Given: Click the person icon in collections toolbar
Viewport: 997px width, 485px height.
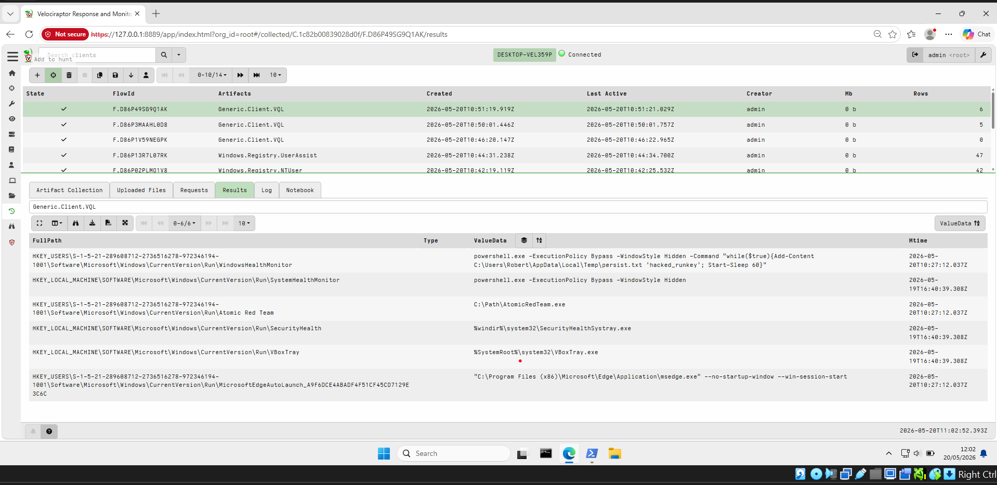Looking at the screenshot, I should [x=146, y=75].
